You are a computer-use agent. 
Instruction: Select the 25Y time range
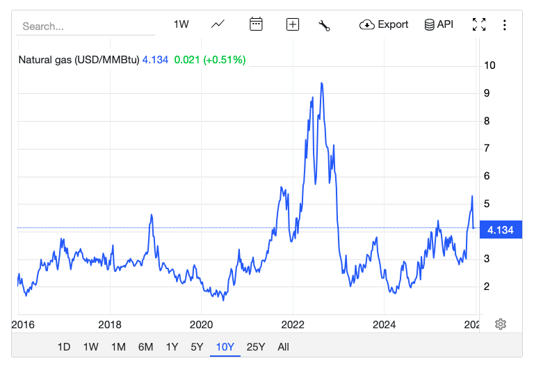point(256,347)
